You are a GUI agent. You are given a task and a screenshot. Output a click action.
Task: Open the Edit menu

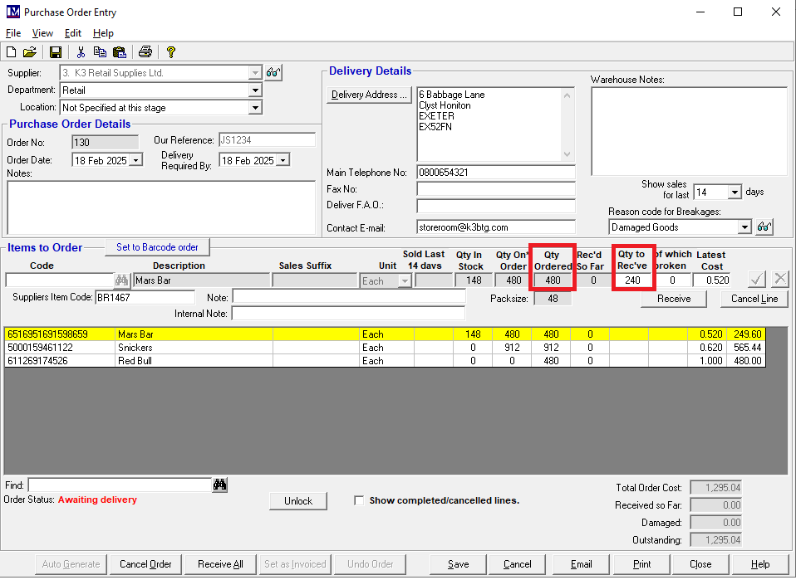click(x=73, y=33)
